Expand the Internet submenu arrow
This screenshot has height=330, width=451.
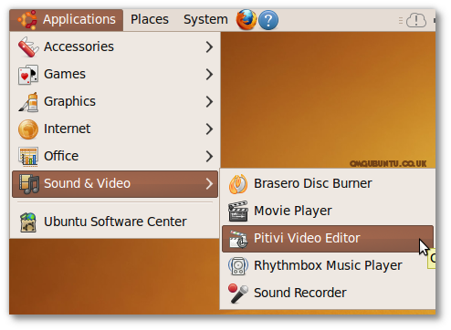[x=209, y=129]
